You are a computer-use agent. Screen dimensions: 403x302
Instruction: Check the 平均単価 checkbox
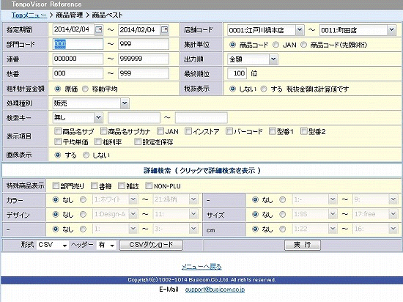point(58,141)
